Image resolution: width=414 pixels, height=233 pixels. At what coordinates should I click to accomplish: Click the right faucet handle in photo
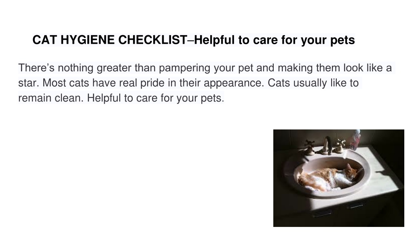point(340,146)
